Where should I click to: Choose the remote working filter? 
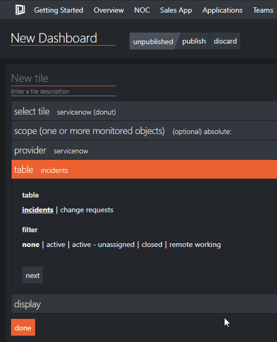tap(195, 245)
